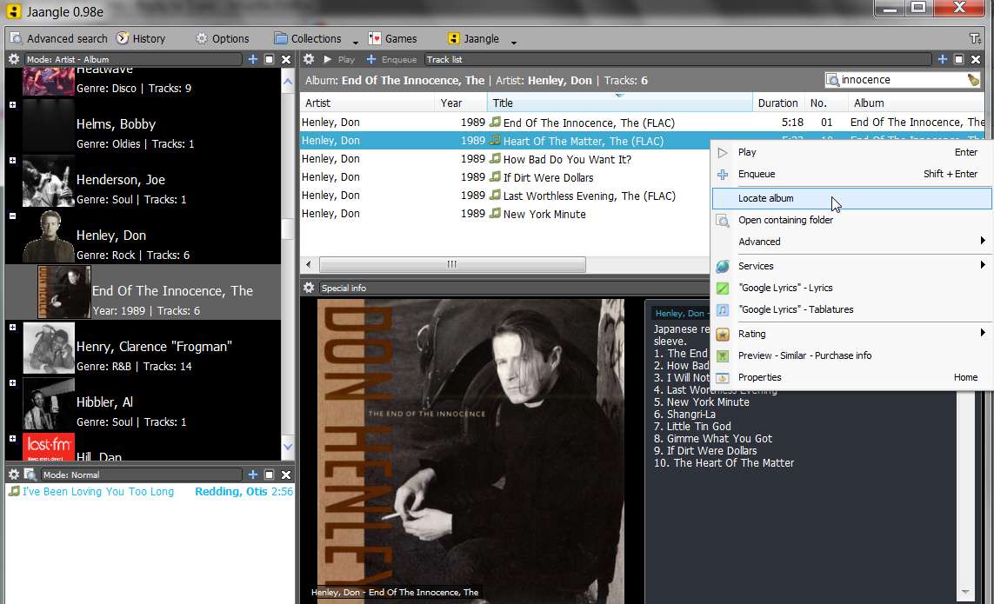Choose Play from the context menu
Screen dimensions: 994x604
(x=851, y=152)
